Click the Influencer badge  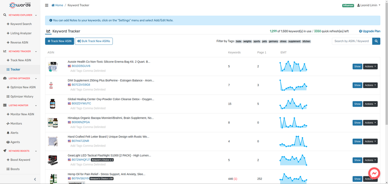tap(348, 5)
